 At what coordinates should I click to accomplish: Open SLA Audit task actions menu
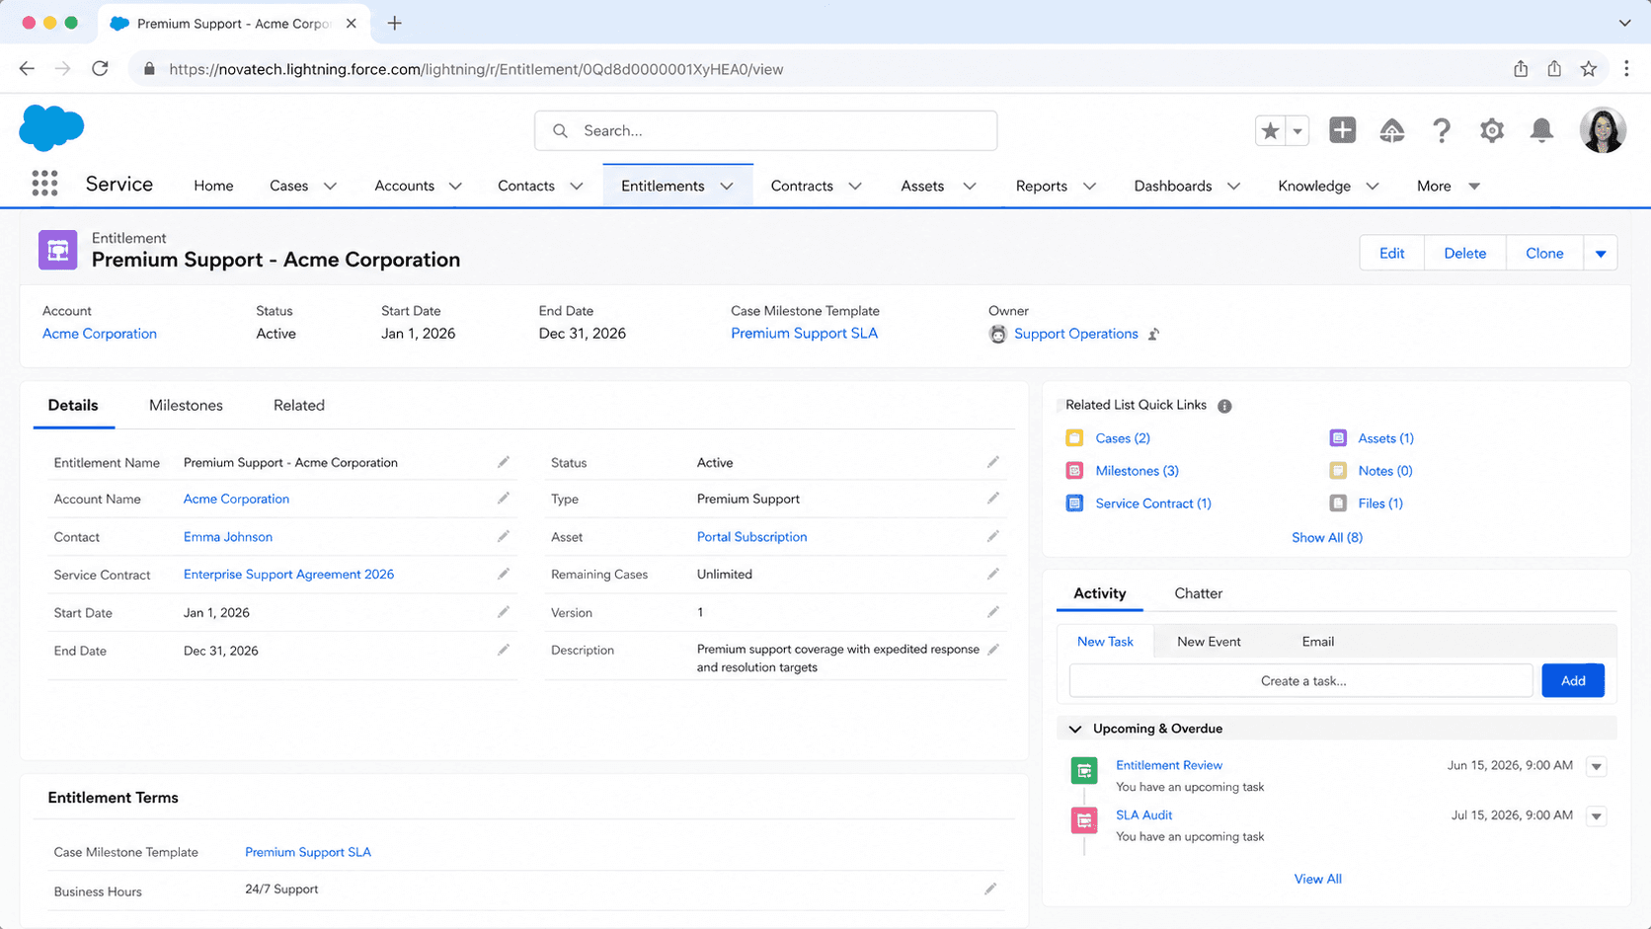point(1596,816)
